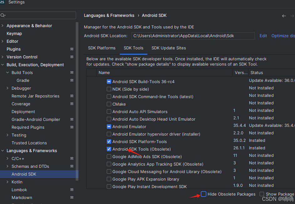
Task: Click the project-level icon beside Gradle-Android Compiler
Action: point(72,119)
